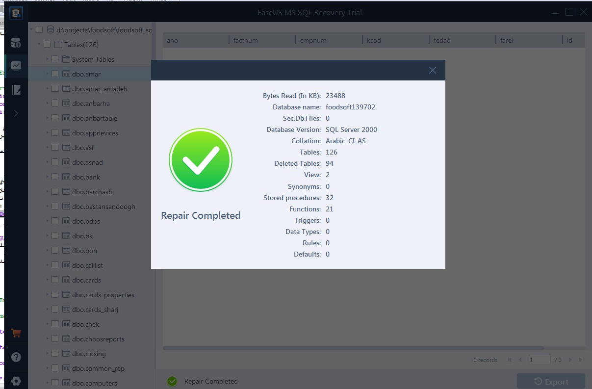Collapse the root database tree node

click(32, 30)
